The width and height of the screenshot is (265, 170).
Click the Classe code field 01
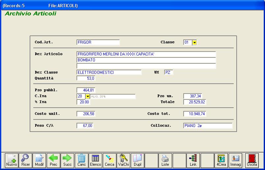(188, 42)
